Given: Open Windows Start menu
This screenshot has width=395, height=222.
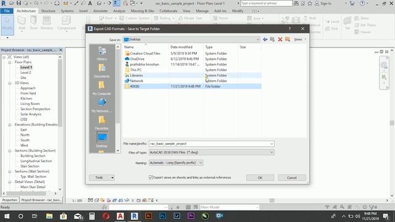Looking at the screenshot, I should click(7, 216).
